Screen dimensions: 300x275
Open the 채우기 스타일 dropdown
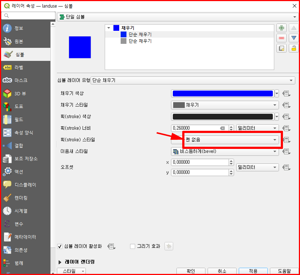click(225, 105)
